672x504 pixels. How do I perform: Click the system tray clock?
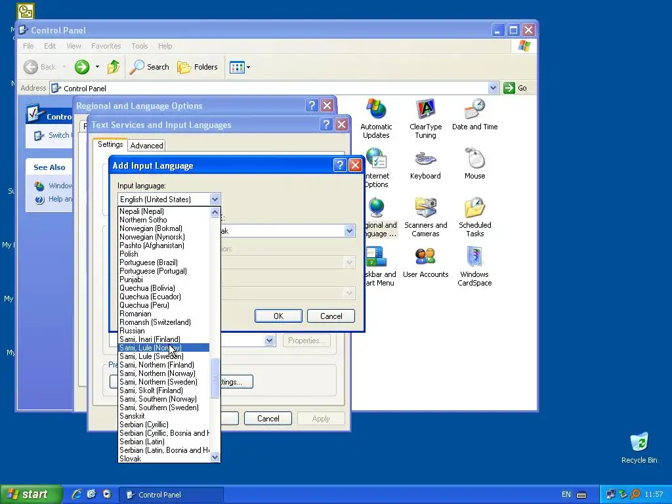point(653,494)
